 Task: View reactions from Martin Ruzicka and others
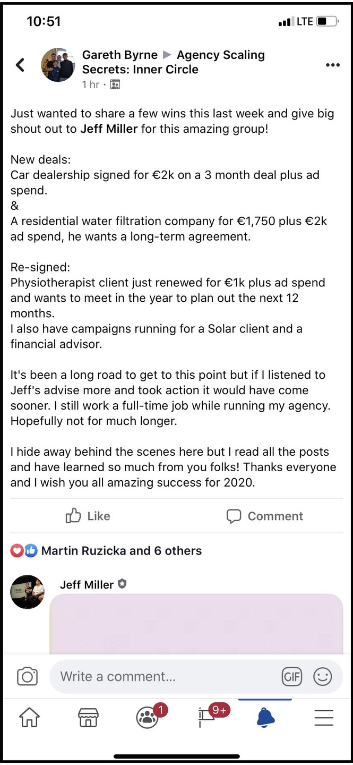[x=121, y=551]
